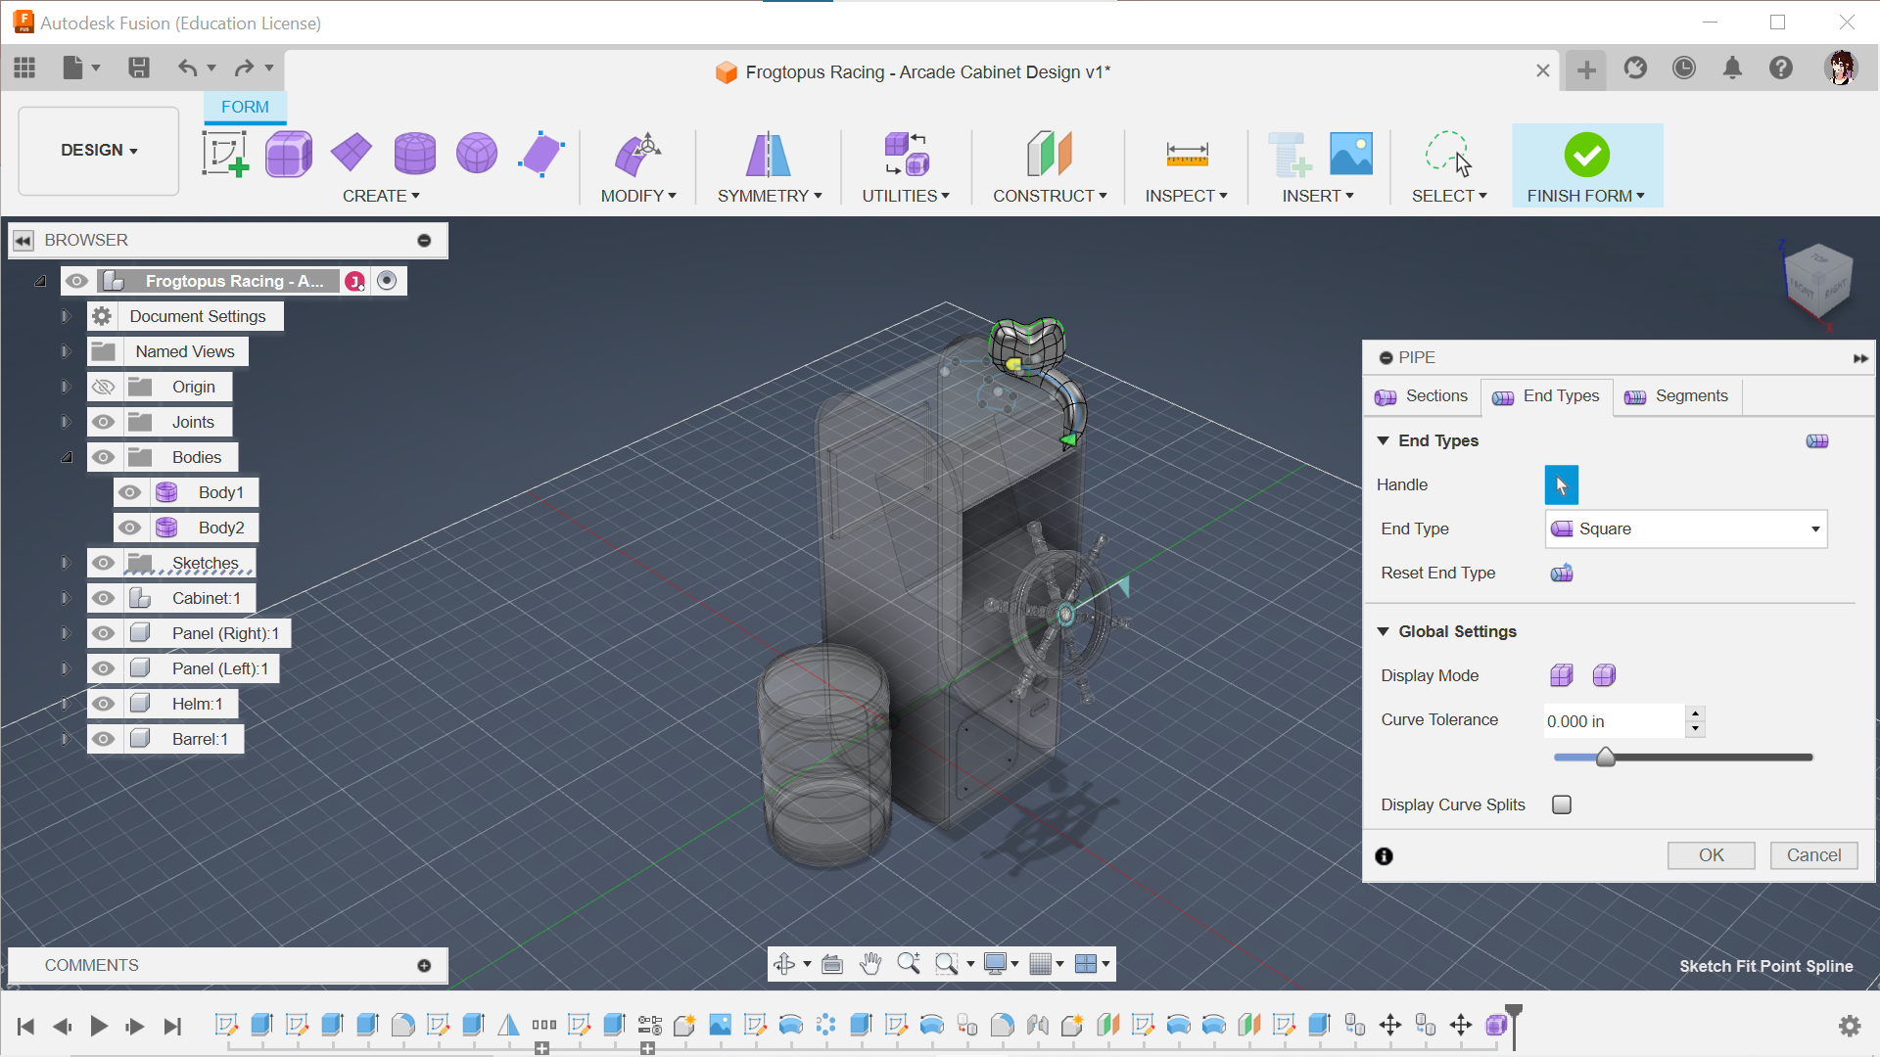1880x1057 pixels.
Task: Select Box Display Mode icon
Action: (x=1562, y=675)
